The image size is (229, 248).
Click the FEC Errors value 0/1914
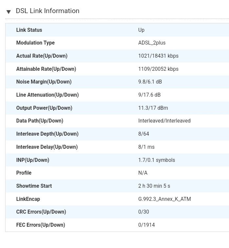coord(147,225)
